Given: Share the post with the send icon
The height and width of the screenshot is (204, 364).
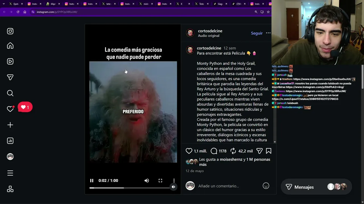Looking at the screenshot, I should pos(259,151).
